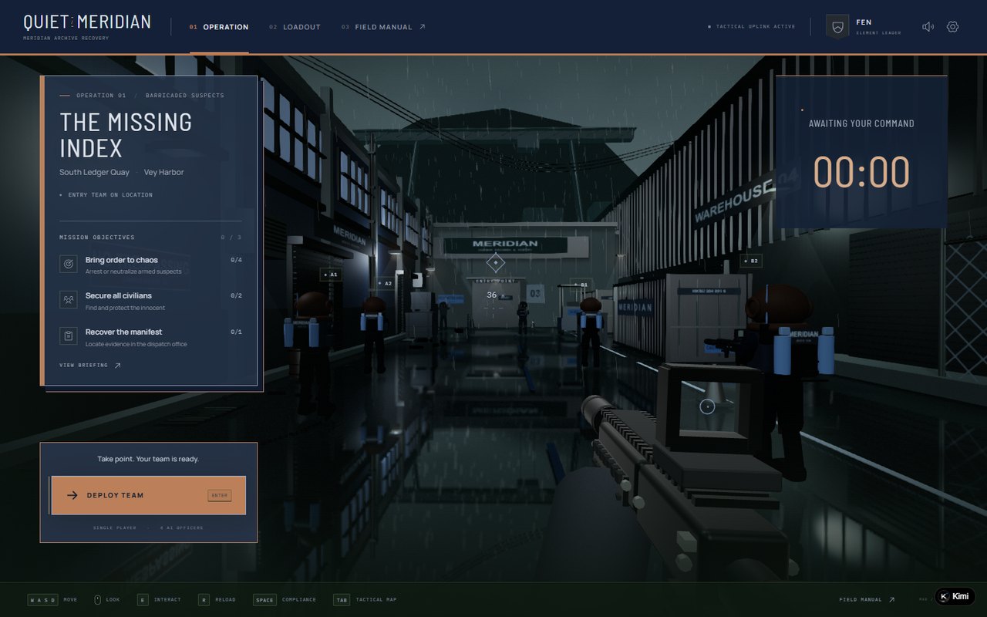Deploy the team with the orange button
The width and height of the screenshot is (987, 617).
click(x=148, y=495)
